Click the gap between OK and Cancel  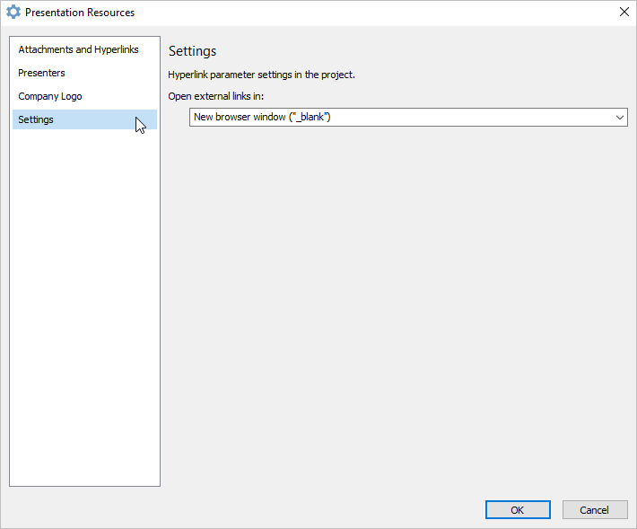556,510
